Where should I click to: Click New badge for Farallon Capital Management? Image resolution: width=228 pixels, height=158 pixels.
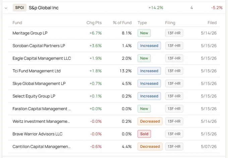144,109
